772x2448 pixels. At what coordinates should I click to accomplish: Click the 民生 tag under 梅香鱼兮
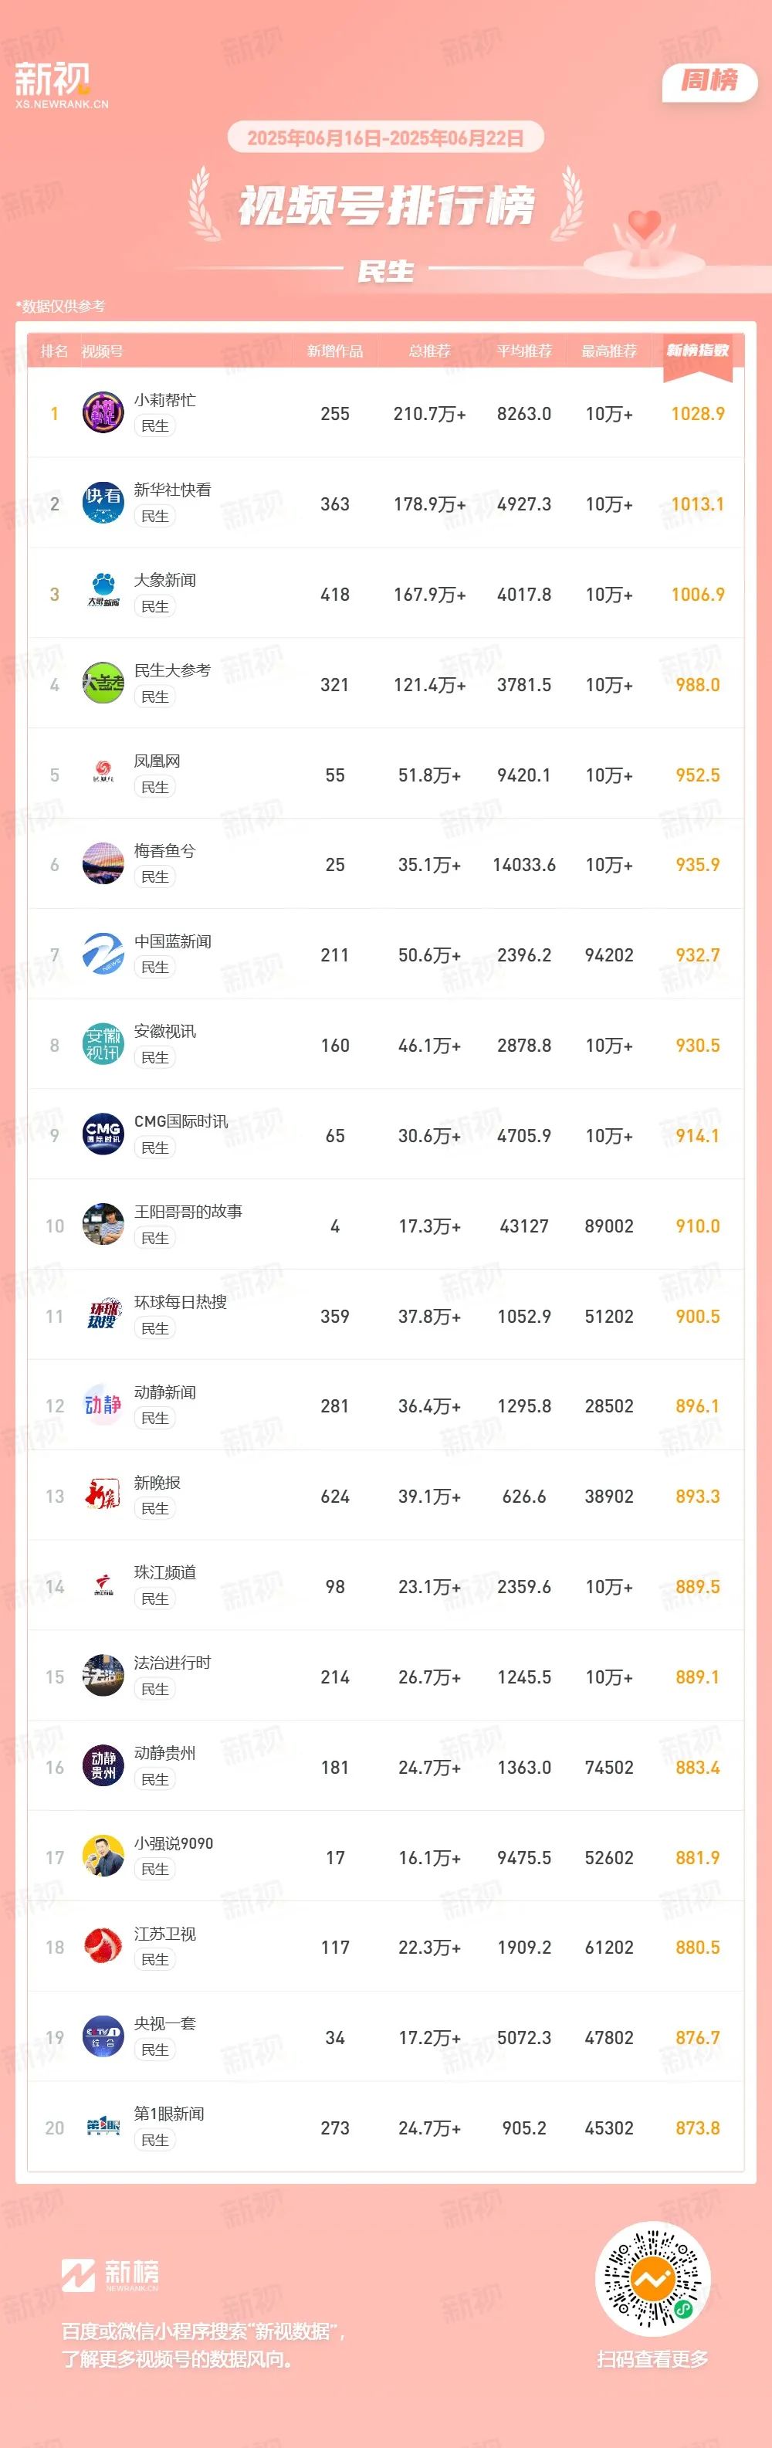pyautogui.click(x=154, y=877)
